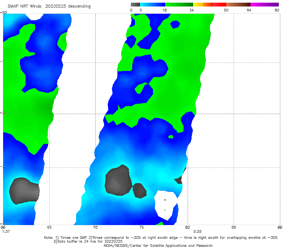Click the "34" label under the color bar
Image resolution: width=283 pixels, height=248 pixels.
tap(192, 10)
